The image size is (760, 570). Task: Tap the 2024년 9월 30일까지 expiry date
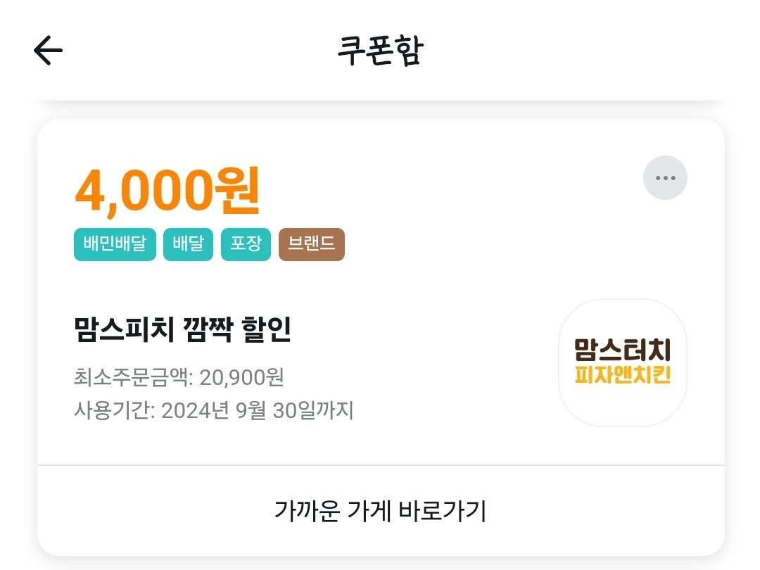tap(258, 410)
